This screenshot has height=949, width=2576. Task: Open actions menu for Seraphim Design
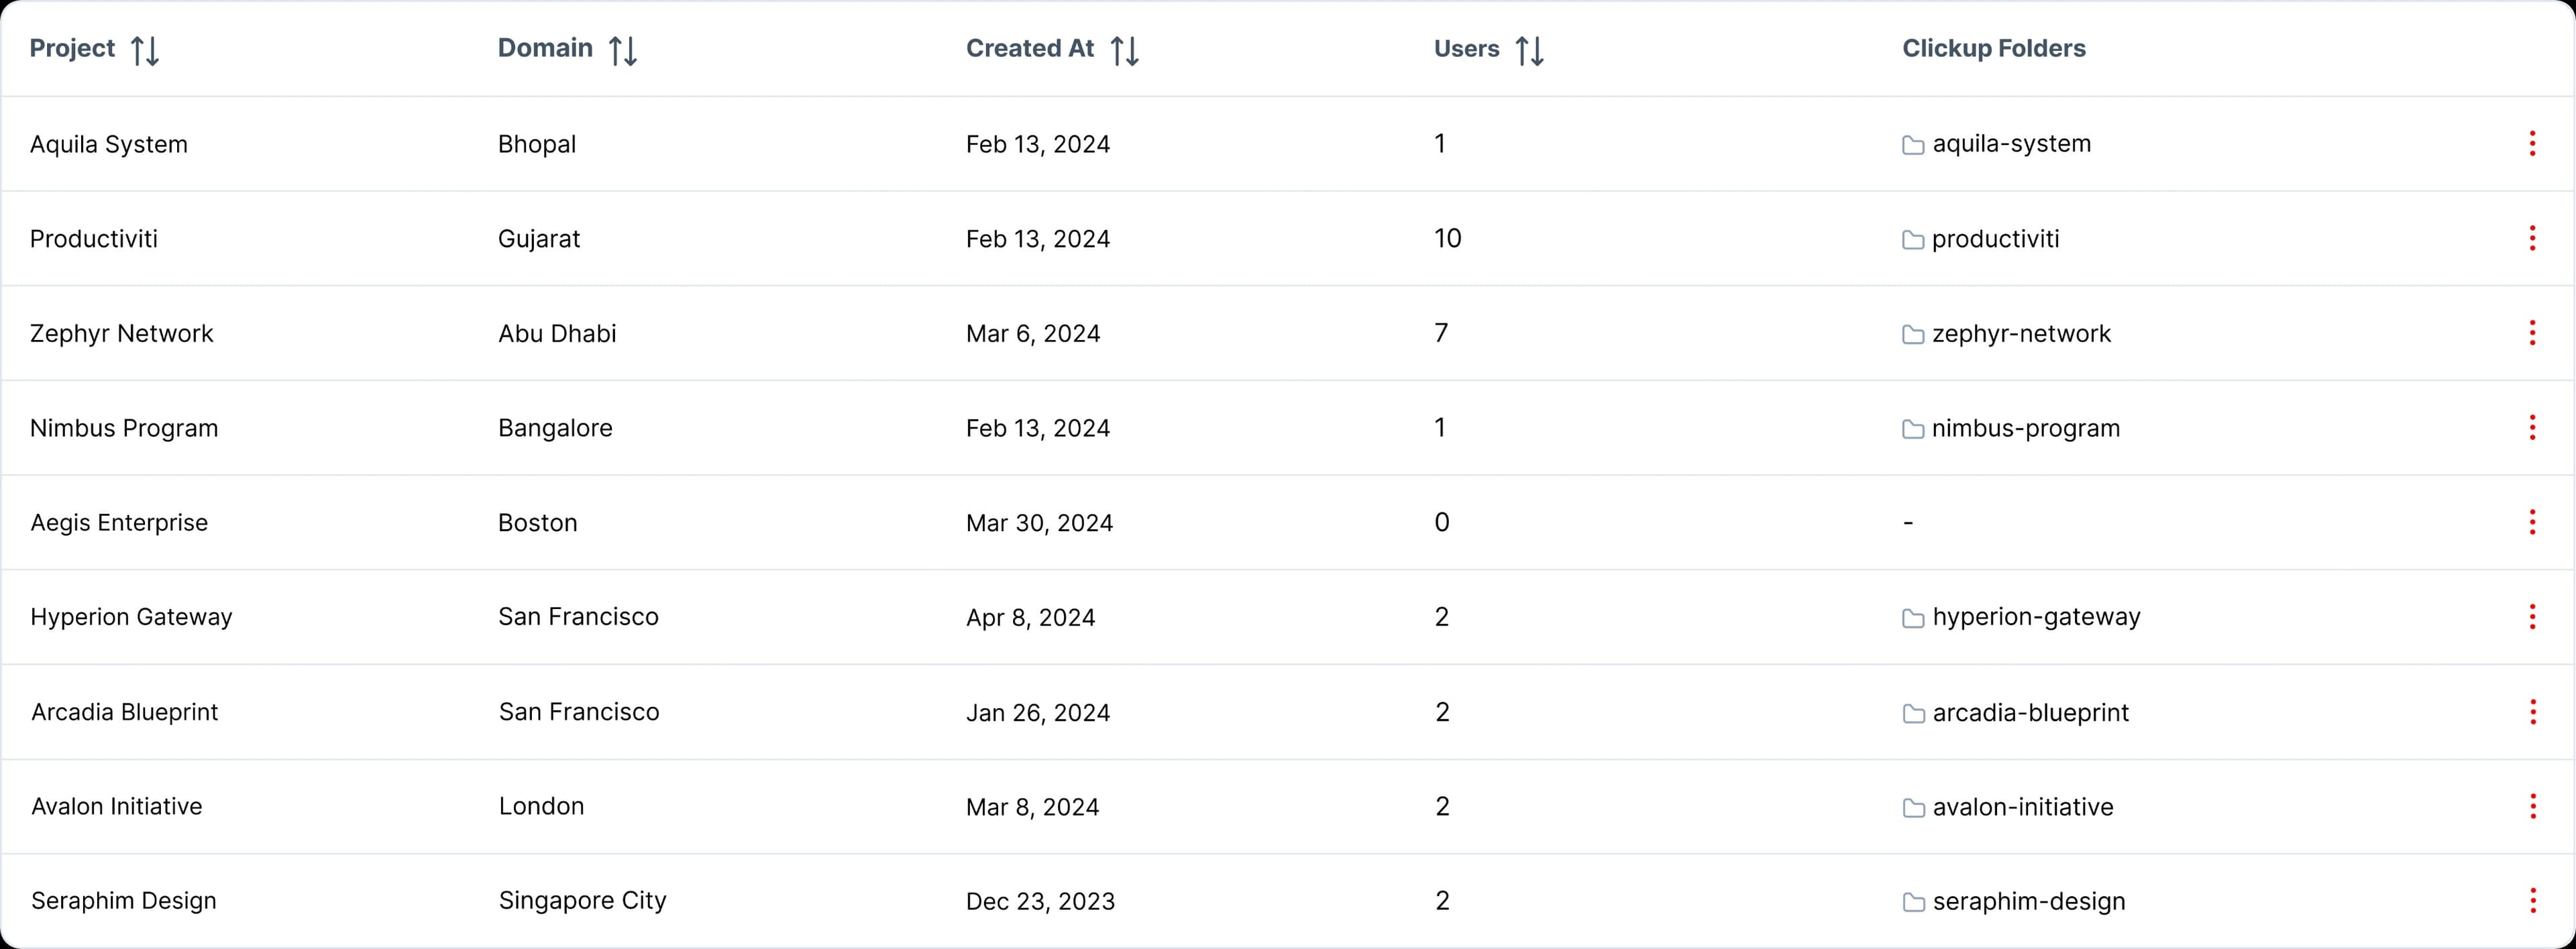click(x=2532, y=901)
